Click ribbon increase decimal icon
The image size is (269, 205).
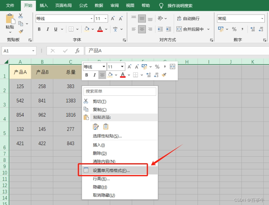[253, 29]
